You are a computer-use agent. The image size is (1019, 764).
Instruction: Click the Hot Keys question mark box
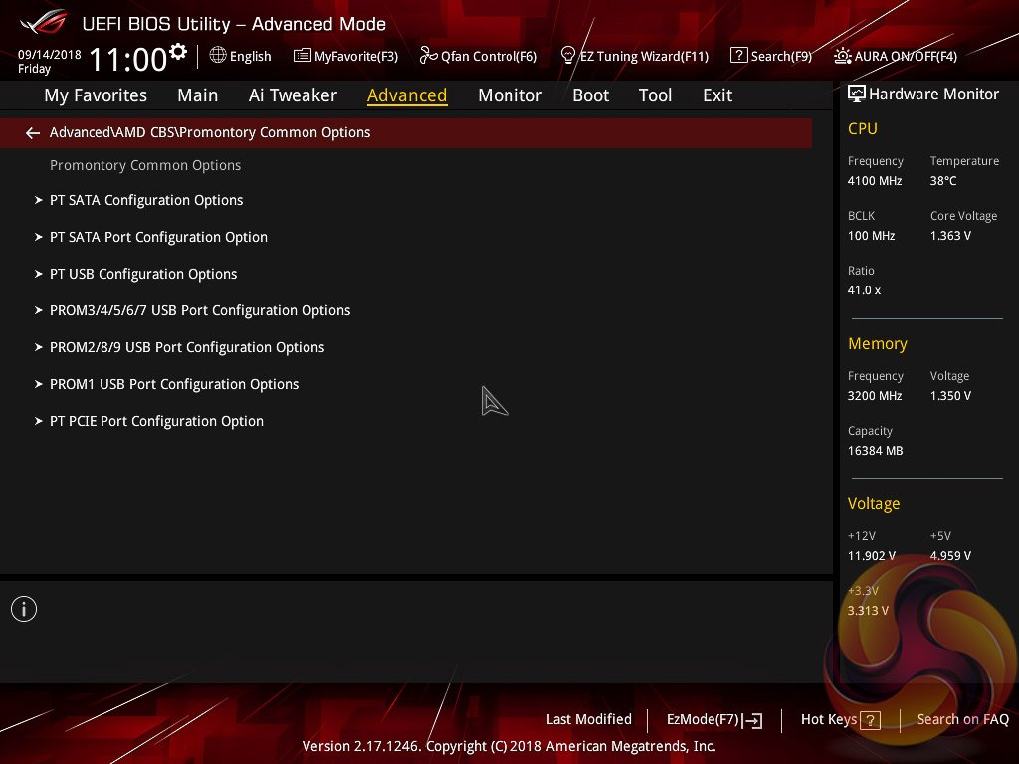click(x=870, y=720)
